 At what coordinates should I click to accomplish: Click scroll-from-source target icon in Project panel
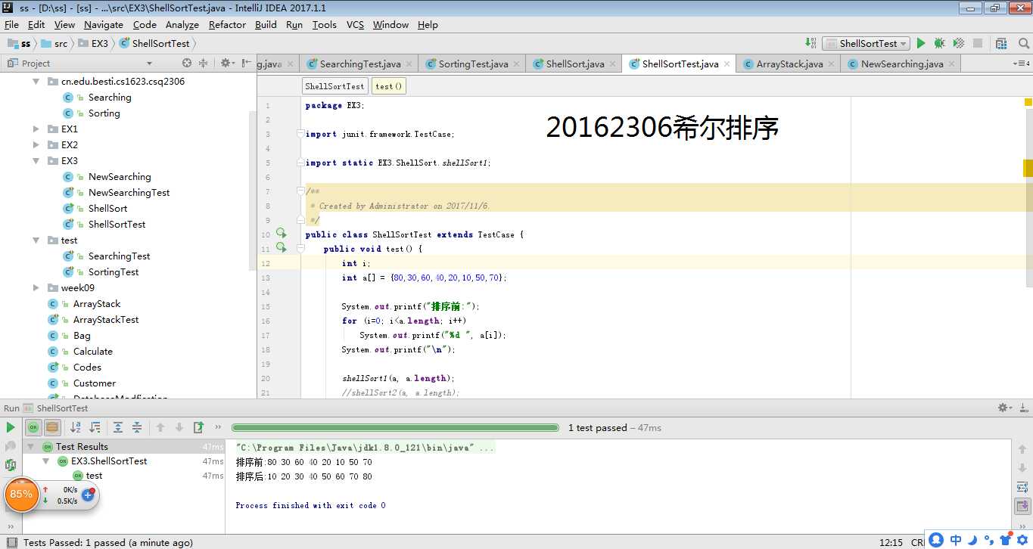(187, 64)
